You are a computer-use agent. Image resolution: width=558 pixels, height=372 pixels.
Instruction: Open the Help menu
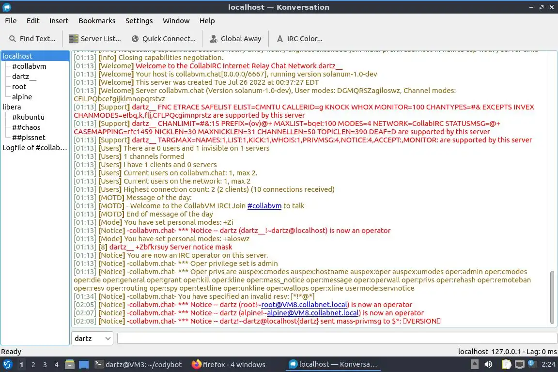(x=207, y=21)
